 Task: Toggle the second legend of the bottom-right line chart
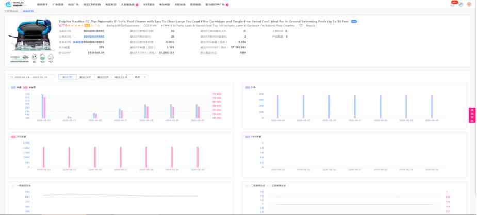276,185
